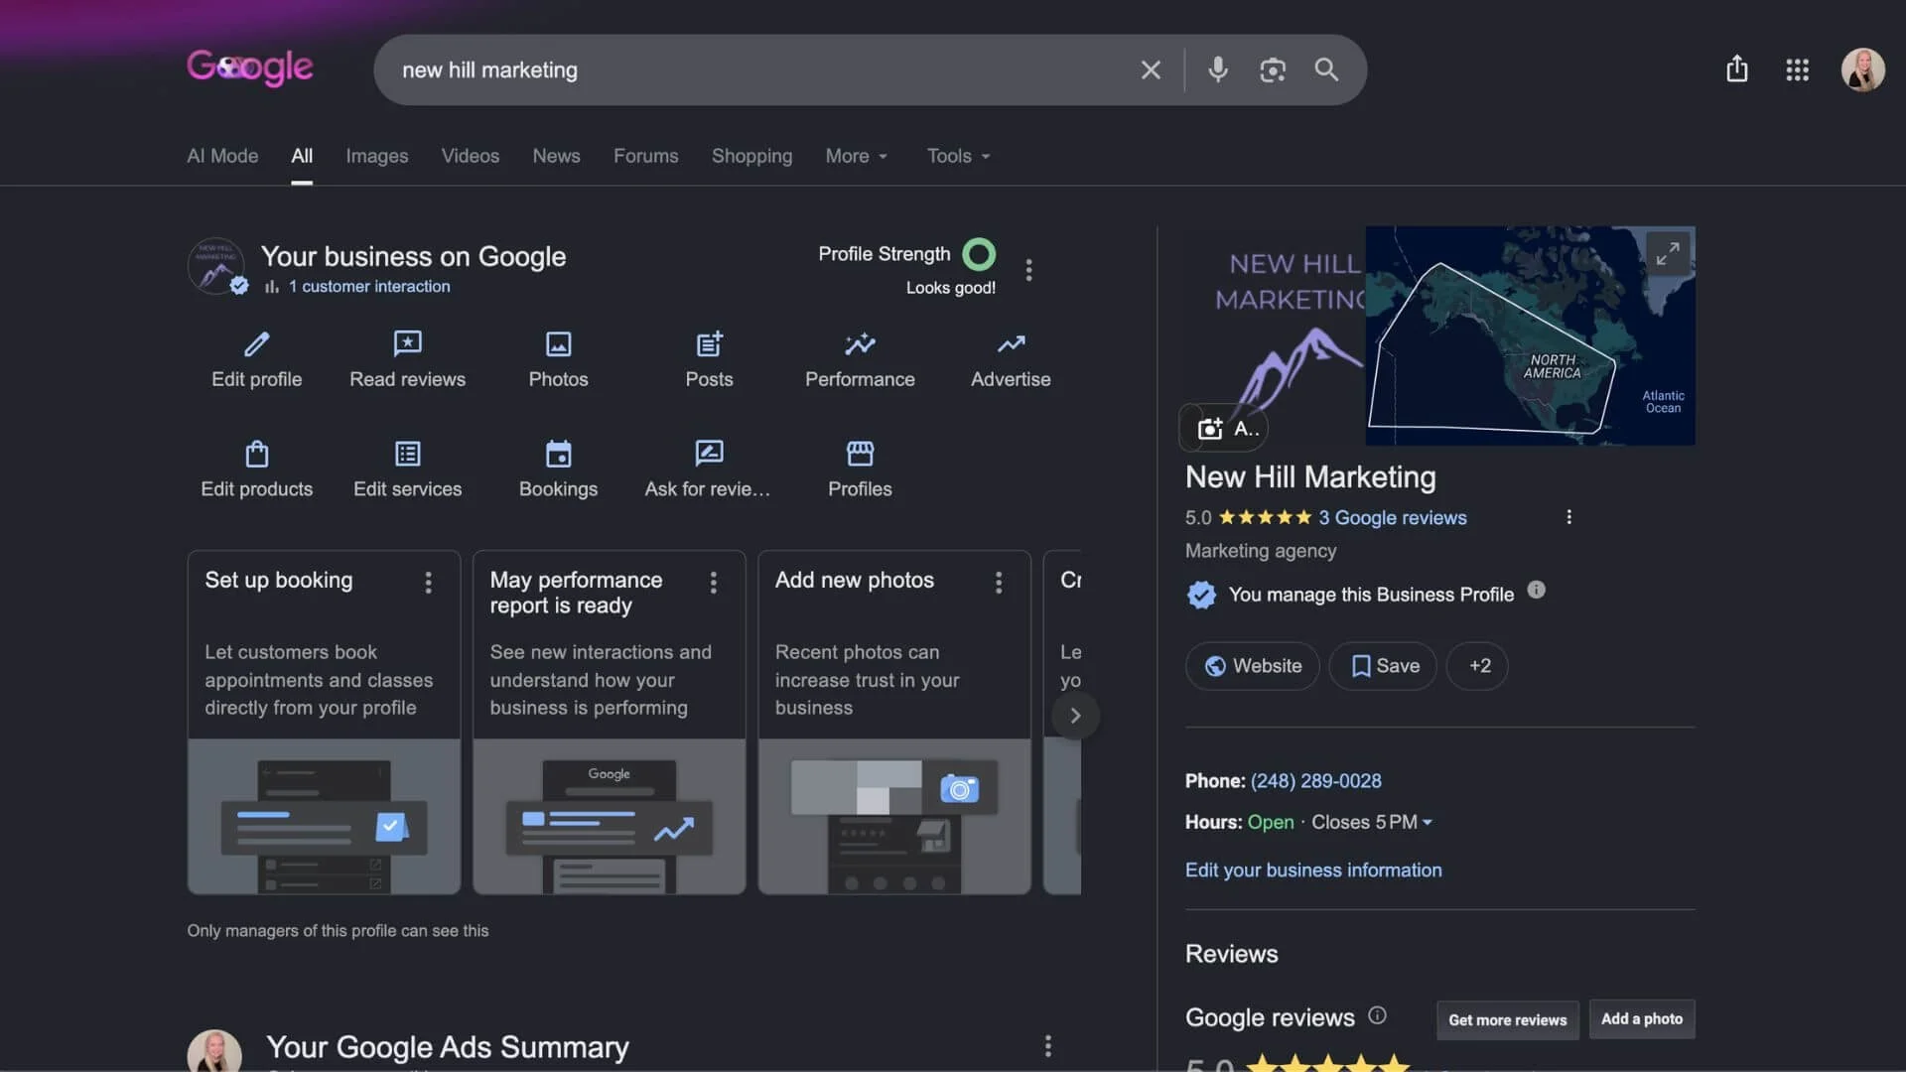Open the Google account avatar

(x=1862, y=69)
